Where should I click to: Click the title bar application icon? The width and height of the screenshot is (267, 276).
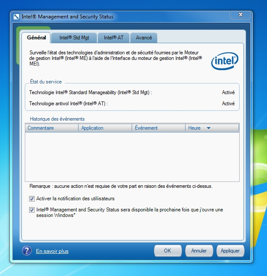16,17
